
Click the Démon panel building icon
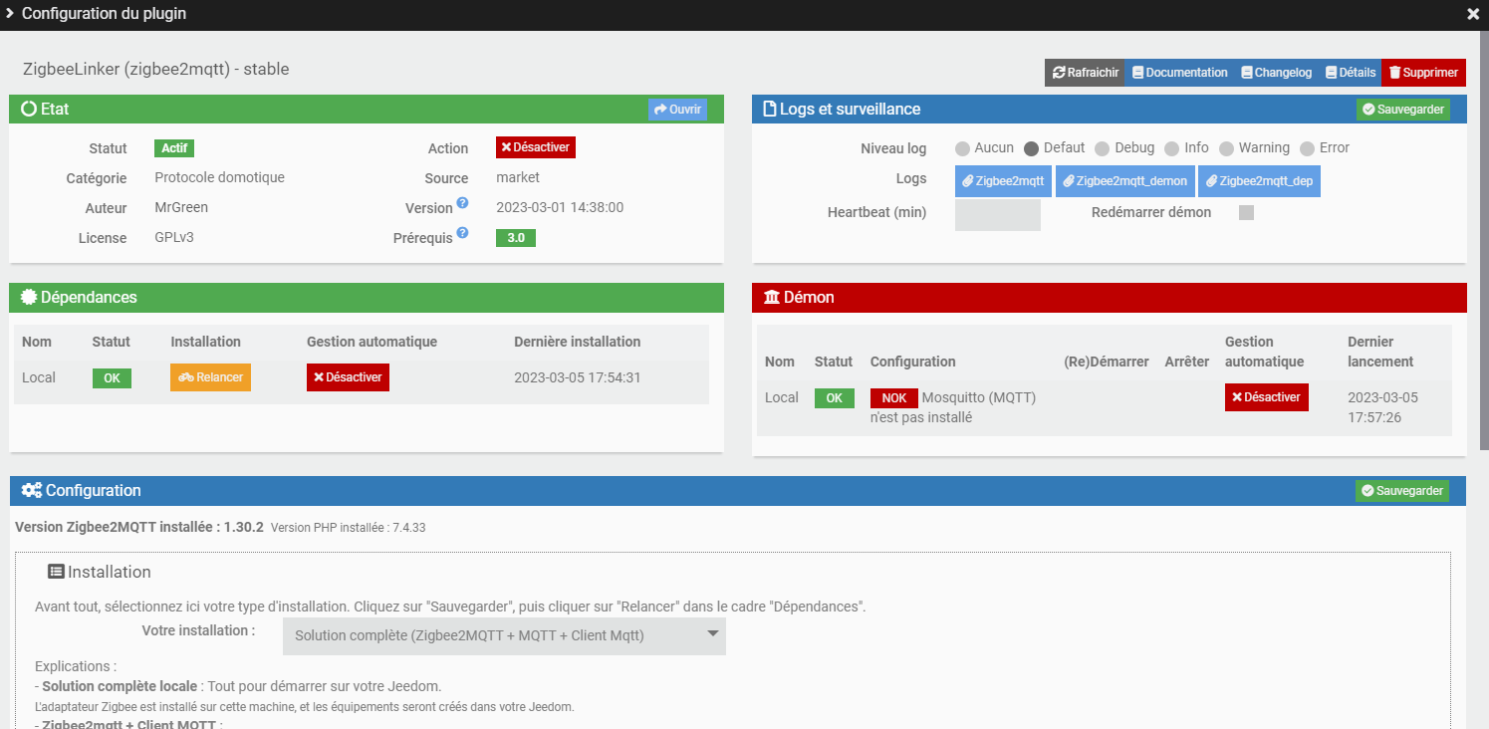(x=772, y=297)
